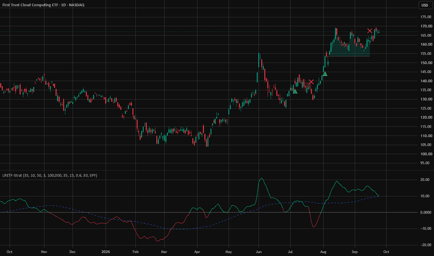Click the 110.00 price axis label

[x=426, y=136]
